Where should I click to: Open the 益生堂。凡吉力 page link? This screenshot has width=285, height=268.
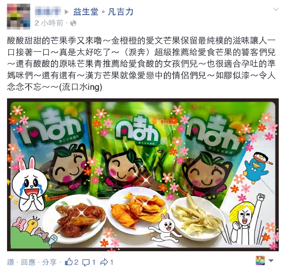(103, 12)
